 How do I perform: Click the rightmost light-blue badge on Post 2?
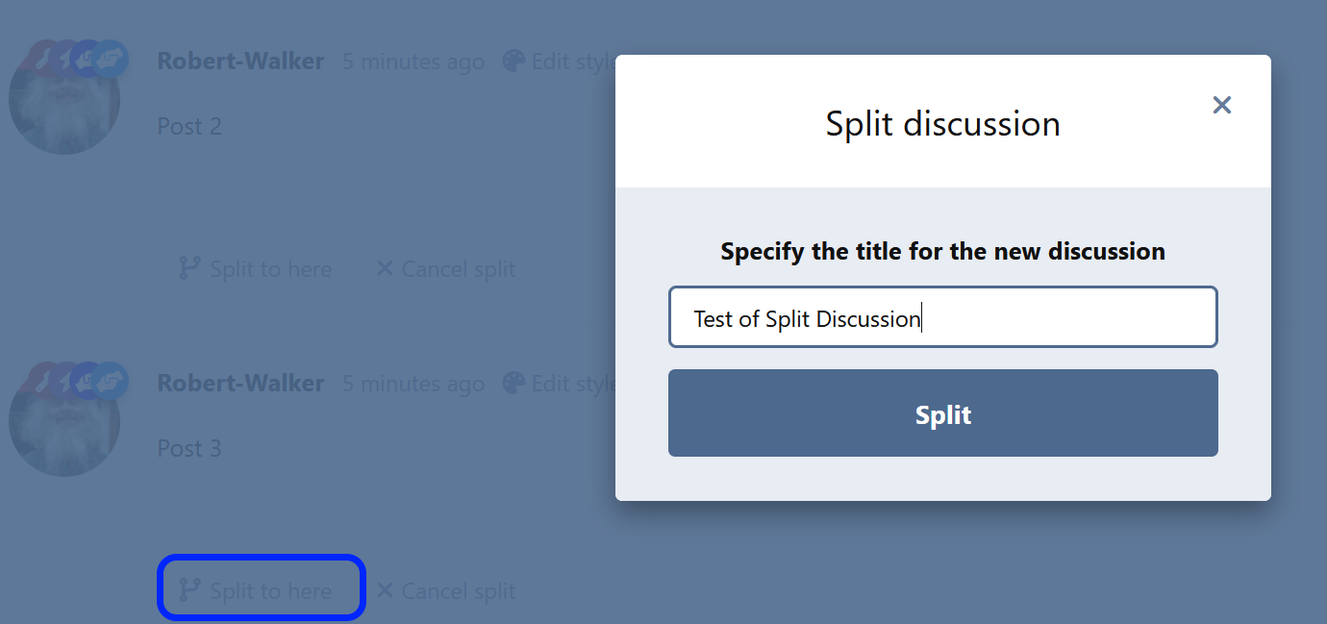coord(112,58)
